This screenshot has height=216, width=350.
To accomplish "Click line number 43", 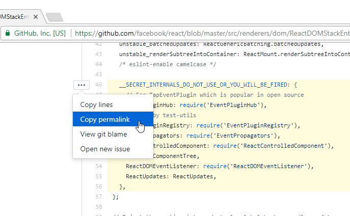I will tap(99, 54).
